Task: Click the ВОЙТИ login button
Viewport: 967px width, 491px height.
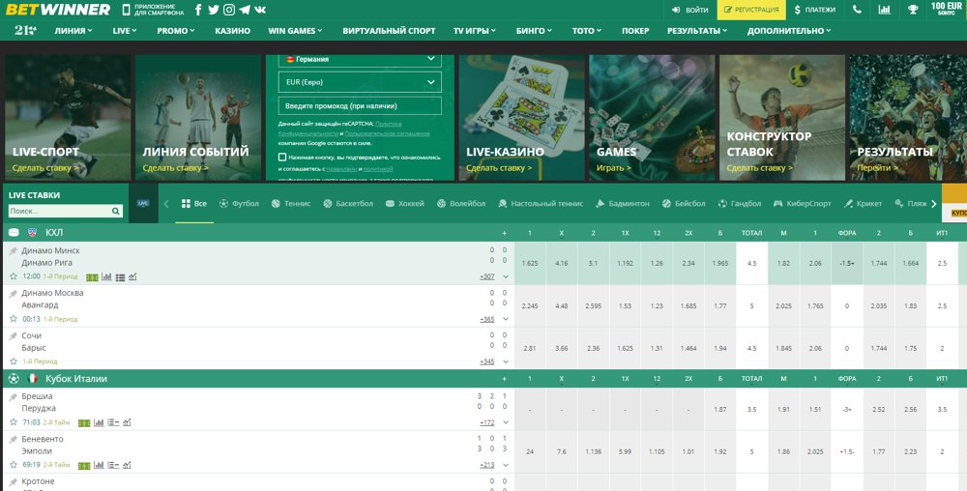Action: point(690,10)
